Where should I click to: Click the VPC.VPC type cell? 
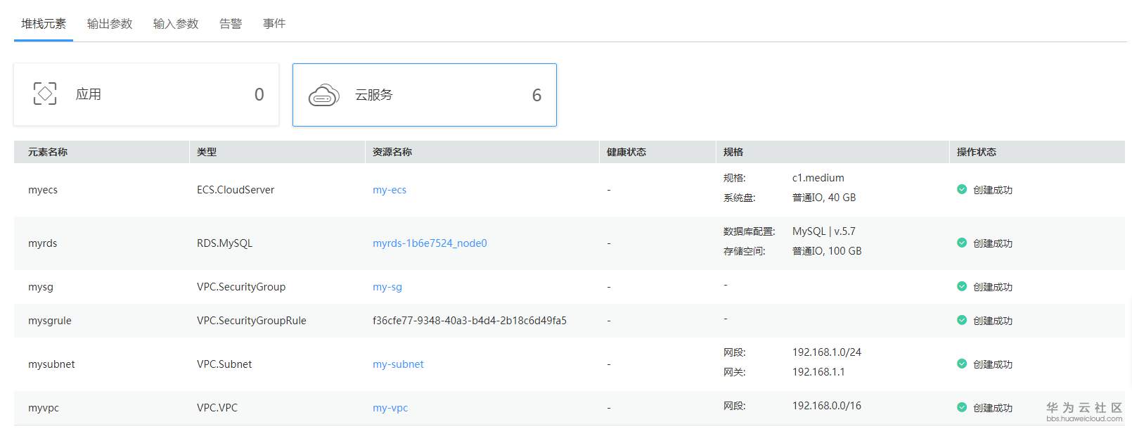pos(217,408)
